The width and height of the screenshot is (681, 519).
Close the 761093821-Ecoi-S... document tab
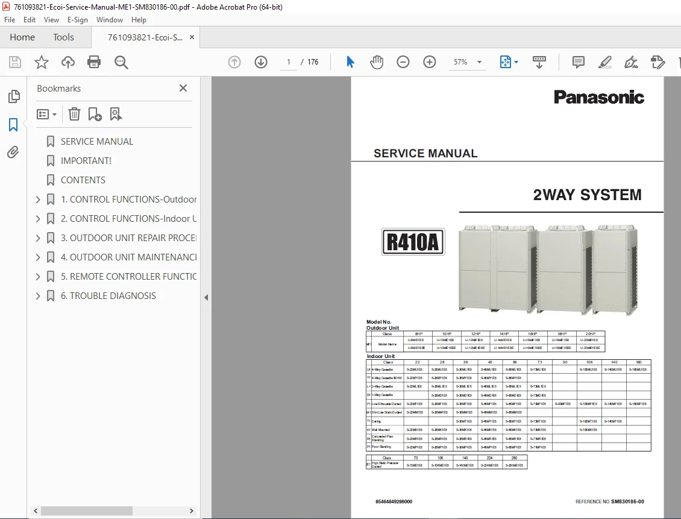coord(192,37)
